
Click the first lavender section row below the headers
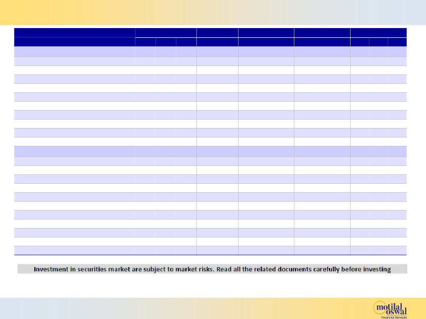coord(75,51)
